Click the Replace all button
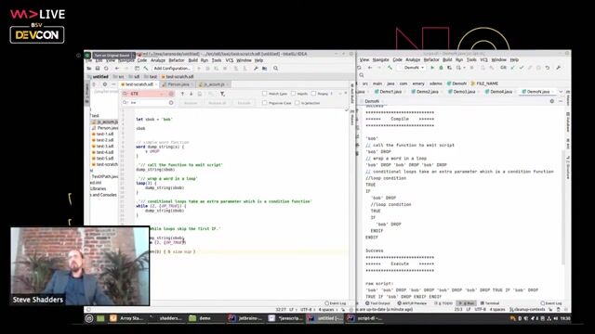This screenshot has width=595, height=334. coord(217,103)
